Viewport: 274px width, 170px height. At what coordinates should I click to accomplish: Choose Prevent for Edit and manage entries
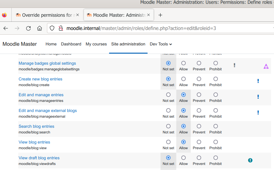[199, 95]
